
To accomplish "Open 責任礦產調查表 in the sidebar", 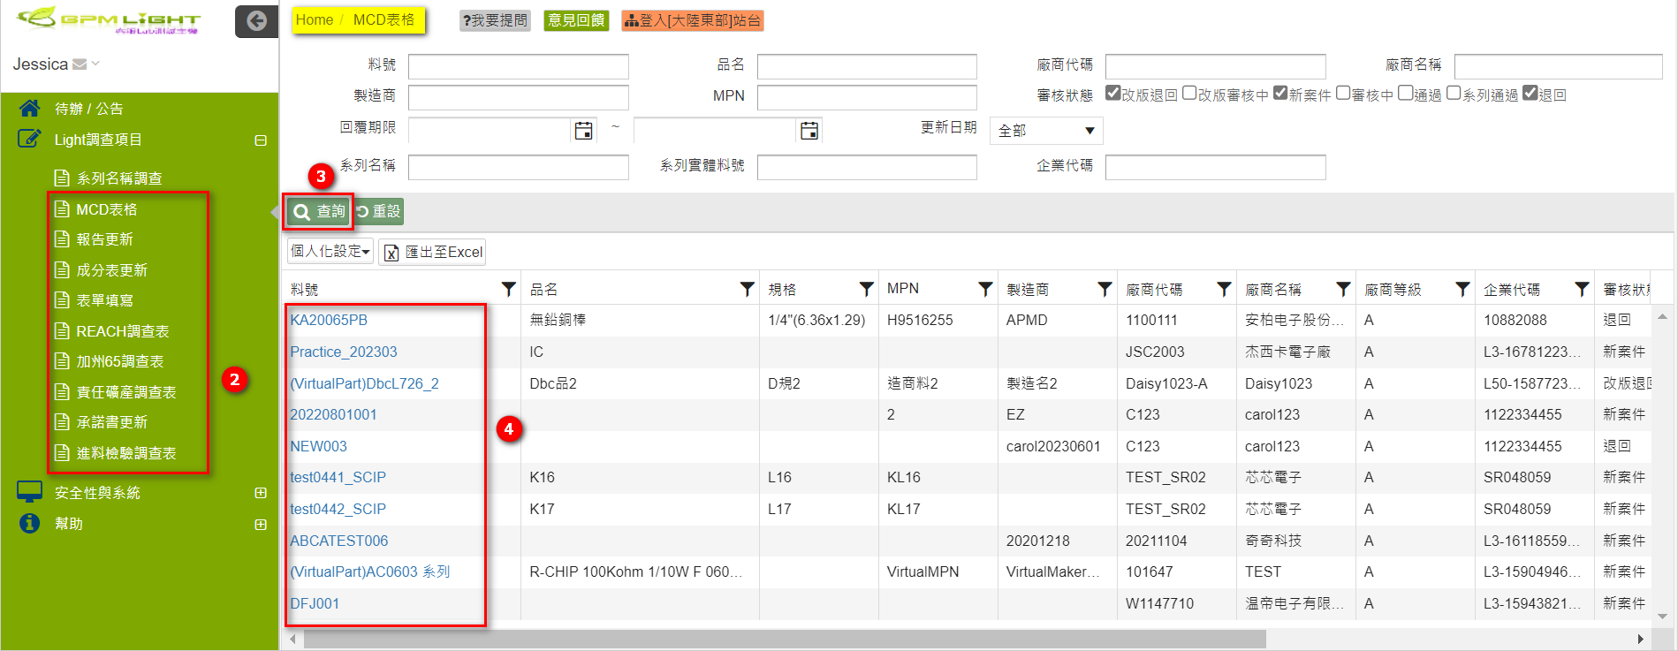I will (x=125, y=392).
